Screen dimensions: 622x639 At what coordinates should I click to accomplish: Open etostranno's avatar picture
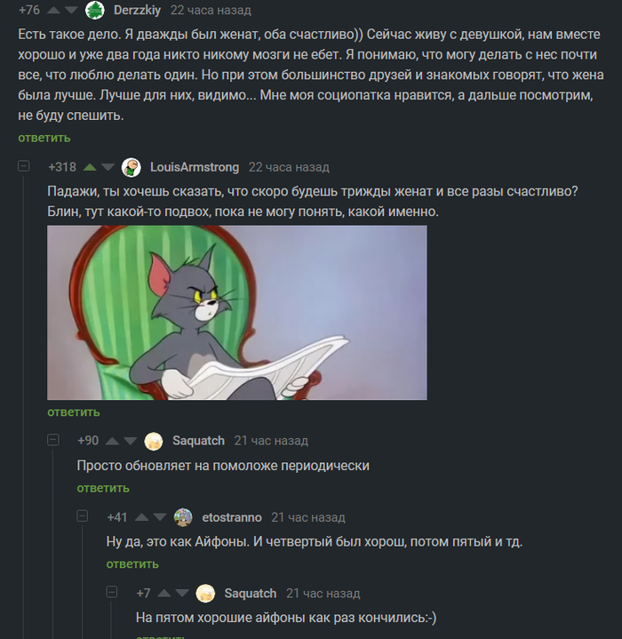point(183,517)
